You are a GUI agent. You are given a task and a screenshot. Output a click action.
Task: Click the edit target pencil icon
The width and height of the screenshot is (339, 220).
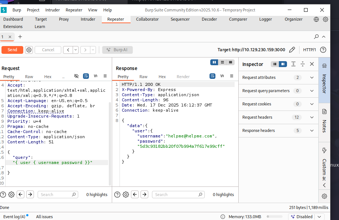click(x=292, y=50)
